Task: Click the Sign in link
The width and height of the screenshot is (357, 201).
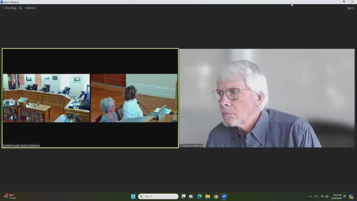Action: point(350,8)
